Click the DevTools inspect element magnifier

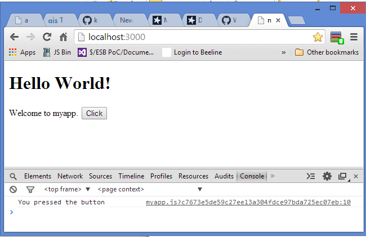coord(14,176)
